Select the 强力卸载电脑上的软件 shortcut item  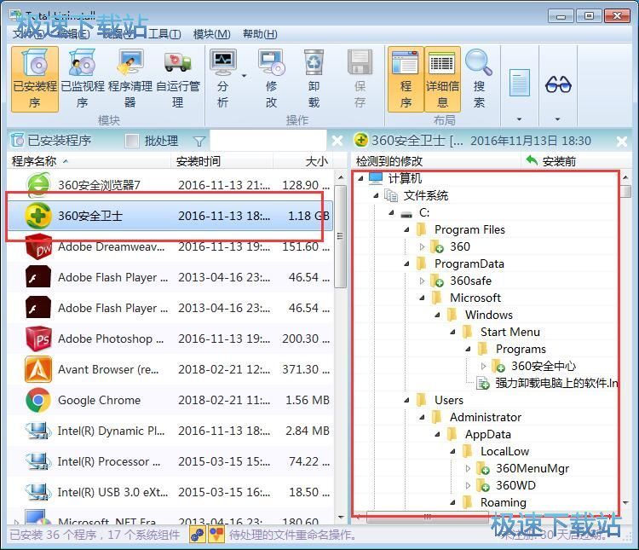click(548, 383)
